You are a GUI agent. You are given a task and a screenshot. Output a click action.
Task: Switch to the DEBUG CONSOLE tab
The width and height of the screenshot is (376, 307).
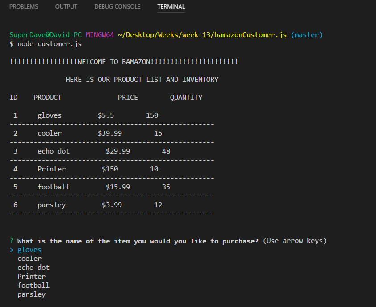[x=117, y=6]
